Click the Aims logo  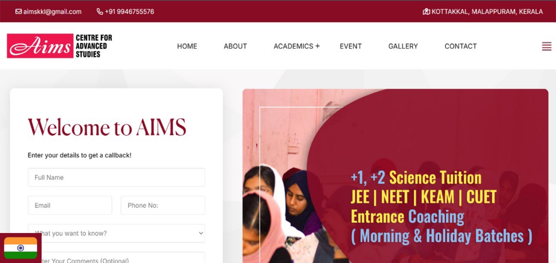(x=60, y=46)
